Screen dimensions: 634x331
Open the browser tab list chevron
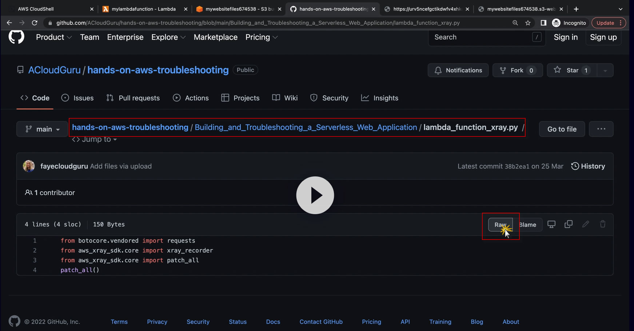621,9
